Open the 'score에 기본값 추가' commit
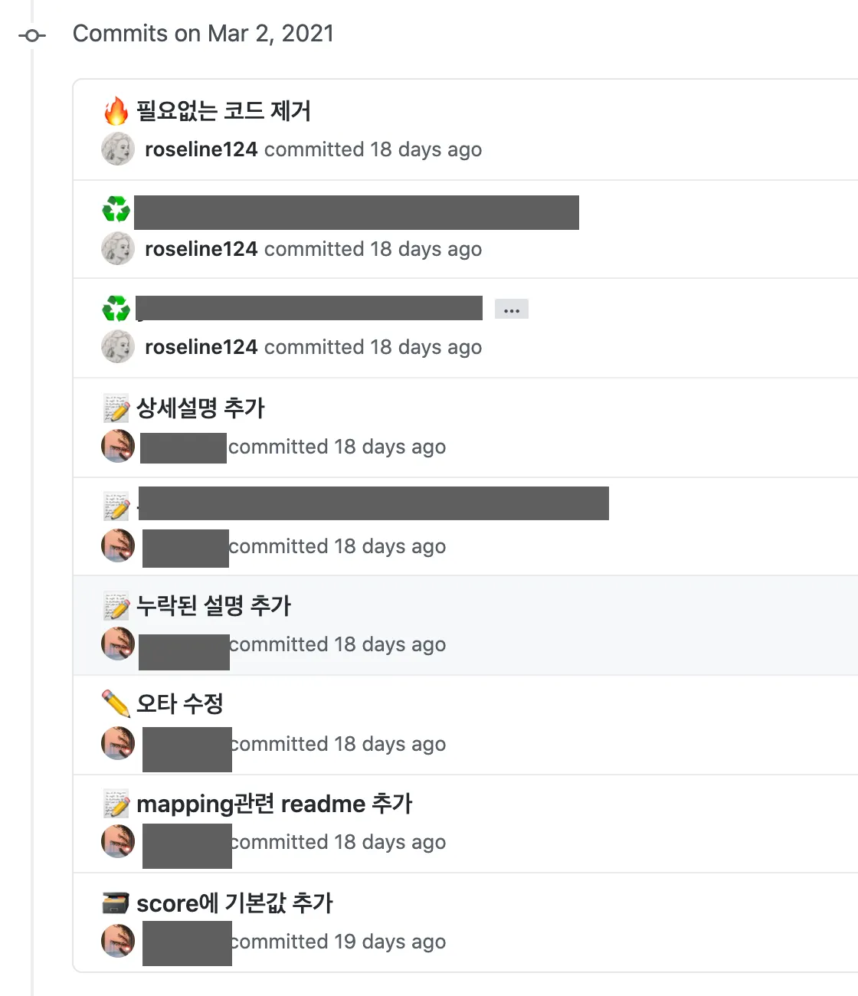The width and height of the screenshot is (858, 996). click(x=234, y=903)
